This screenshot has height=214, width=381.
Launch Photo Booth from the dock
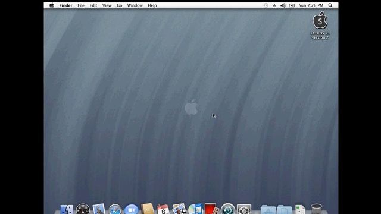coord(211,209)
